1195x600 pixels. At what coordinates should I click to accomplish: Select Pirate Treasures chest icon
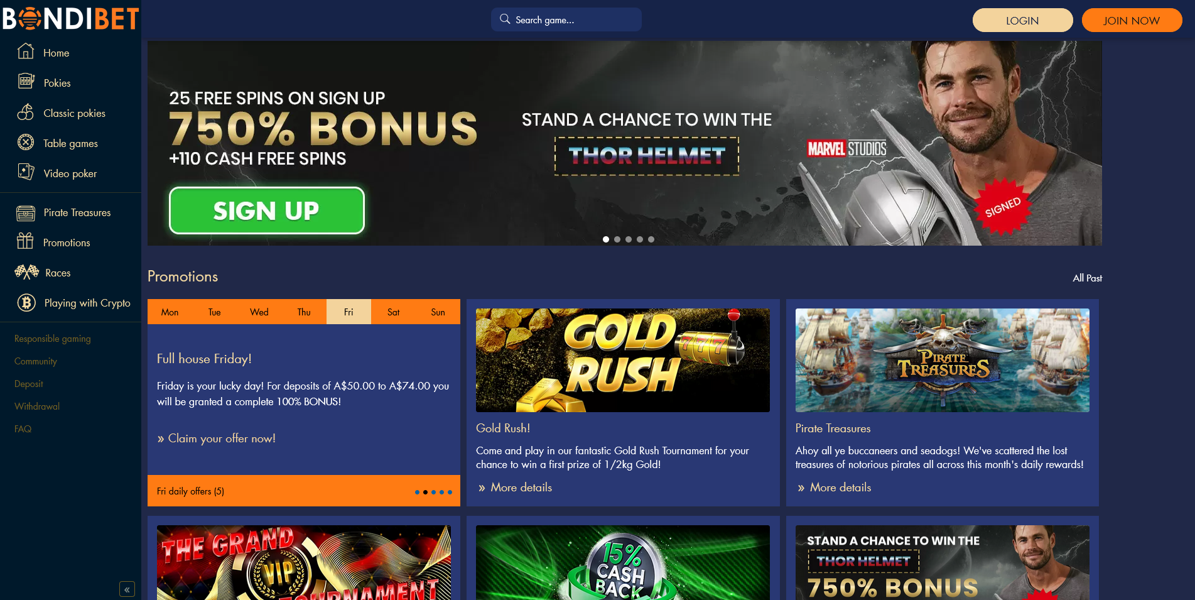click(26, 214)
